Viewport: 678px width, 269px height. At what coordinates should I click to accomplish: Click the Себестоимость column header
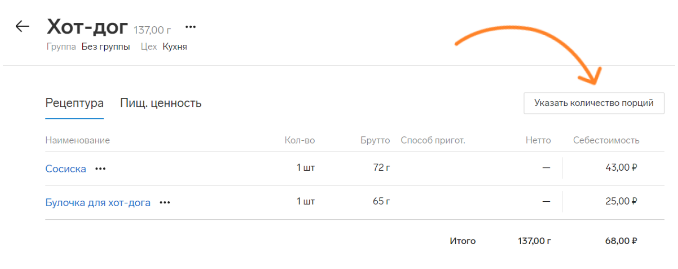click(x=606, y=140)
